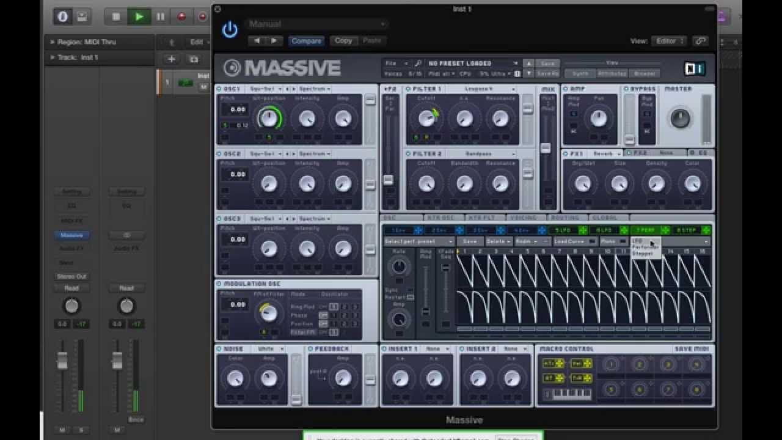Click the Filter 1 Cutoff knob
782x440 pixels.
click(x=426, y=118)
